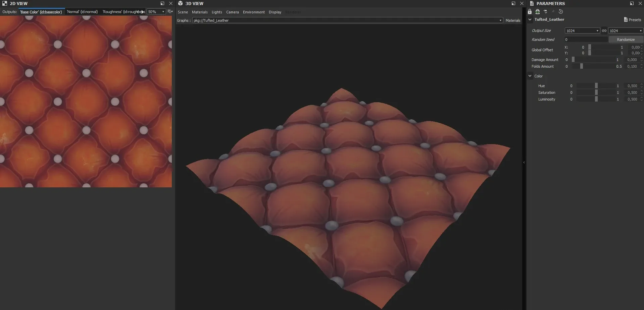Open the 3D View Materials menu beside Scene
Screen dimensions: 644x310
[200, 12]
